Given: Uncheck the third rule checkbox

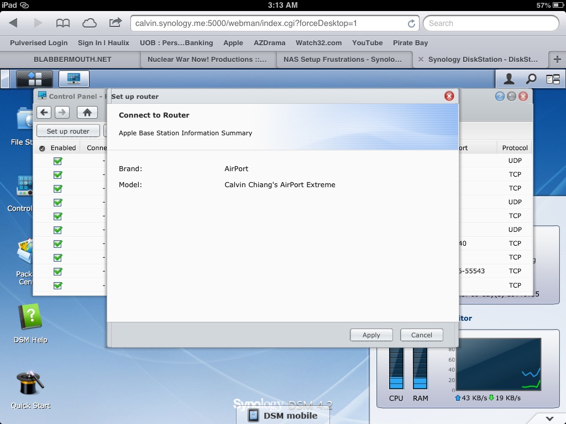Looking at the screenshot, I should (x=57, y=189).
